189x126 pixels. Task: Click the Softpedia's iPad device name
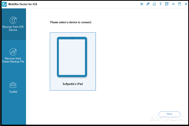pos(73,84)
